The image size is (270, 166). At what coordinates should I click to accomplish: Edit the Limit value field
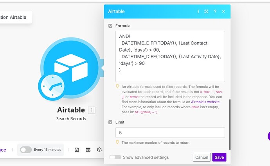170,132
